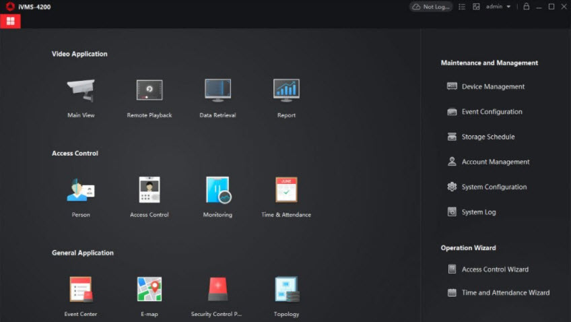Click the Event Center label
Image resolution: width=571 pixels, height=322 pixels.
[x=81, y=314]
